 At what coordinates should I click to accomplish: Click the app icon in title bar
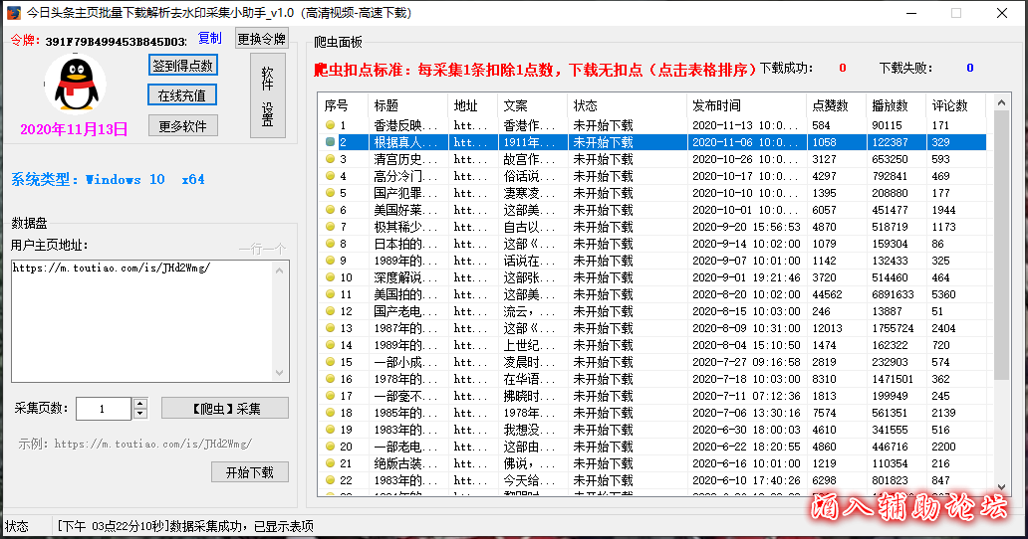tap(13, 13)
